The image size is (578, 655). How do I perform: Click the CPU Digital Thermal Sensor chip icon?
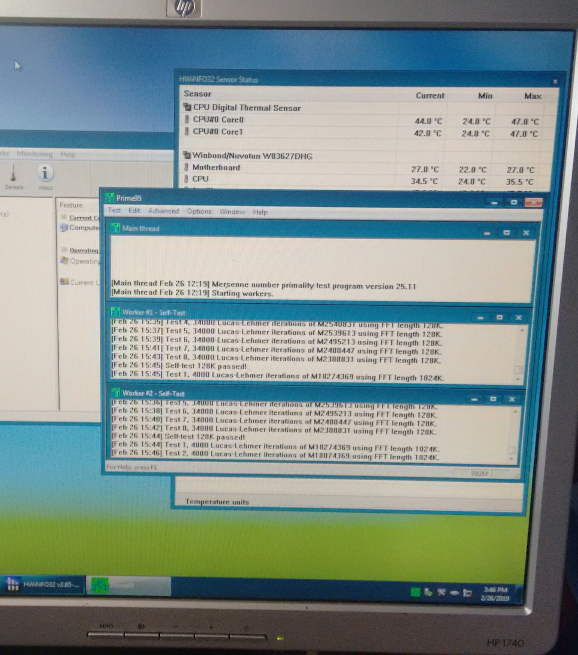[187, 107]
